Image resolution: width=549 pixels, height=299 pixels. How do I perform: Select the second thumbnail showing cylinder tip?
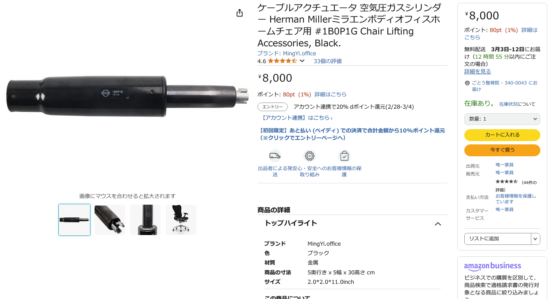pyautogui.click(x=110, y=220)
